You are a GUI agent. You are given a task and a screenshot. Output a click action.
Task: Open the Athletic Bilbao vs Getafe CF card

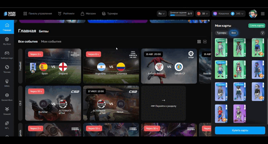point(169,66)
